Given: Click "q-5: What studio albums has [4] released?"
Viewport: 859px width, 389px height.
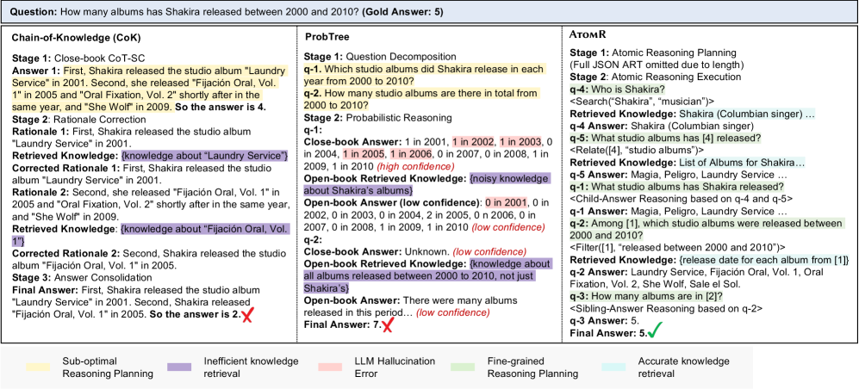Looking at the screenshot, I should pos(665,136).
